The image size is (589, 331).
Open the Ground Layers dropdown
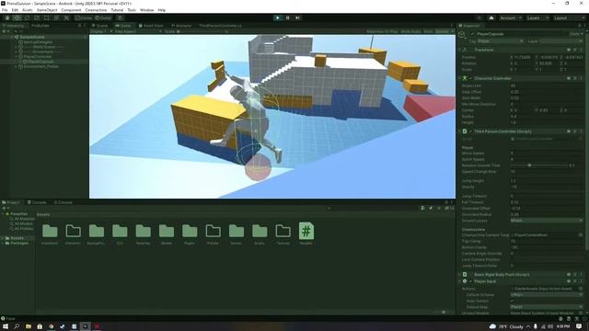click(x=547, y=221)
